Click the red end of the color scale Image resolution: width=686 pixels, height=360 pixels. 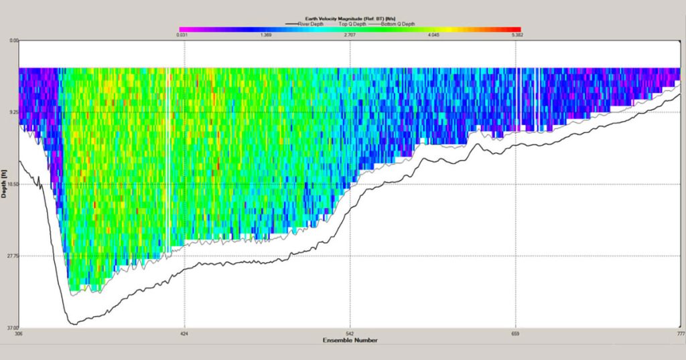tap(517, 28)
